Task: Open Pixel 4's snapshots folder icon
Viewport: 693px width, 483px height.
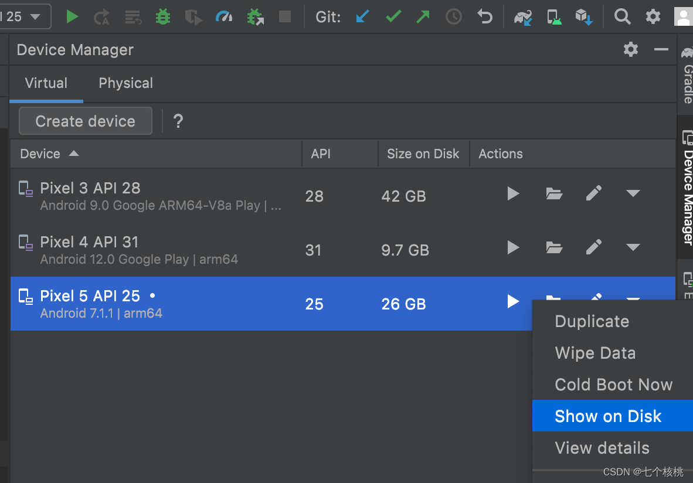Action: 554,247
